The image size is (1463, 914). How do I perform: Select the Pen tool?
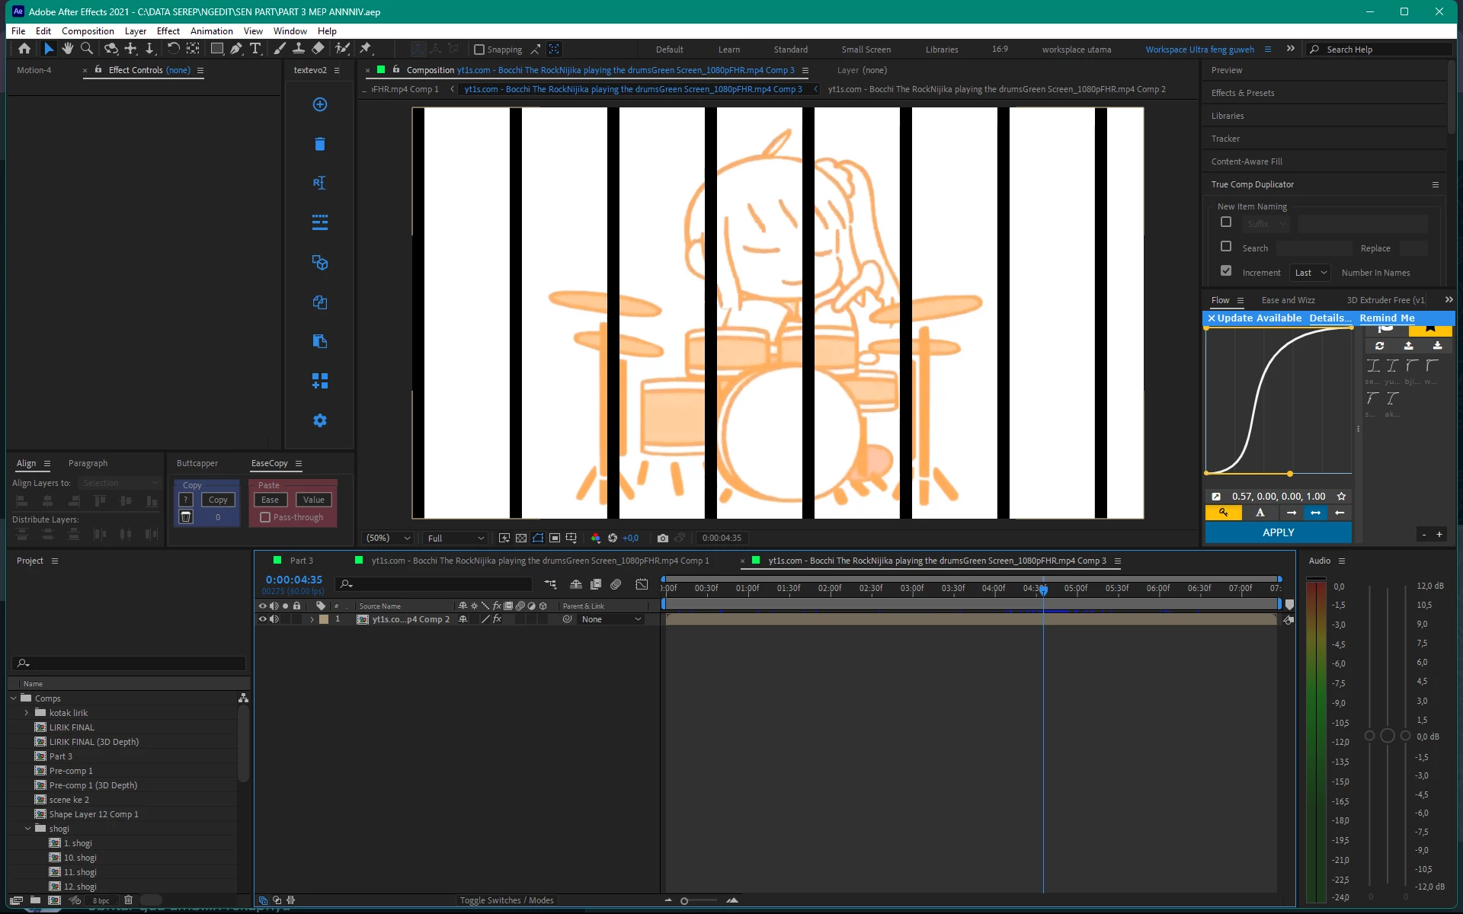[x=236, y=49]
